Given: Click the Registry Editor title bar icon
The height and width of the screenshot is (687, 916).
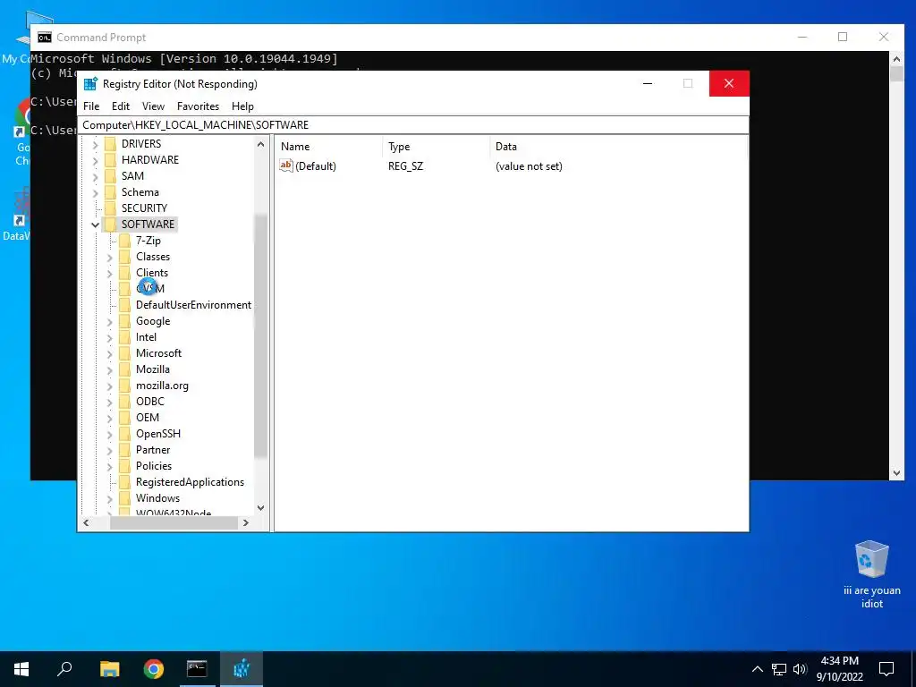Looking at the screenshot, I should coord(90,84).
